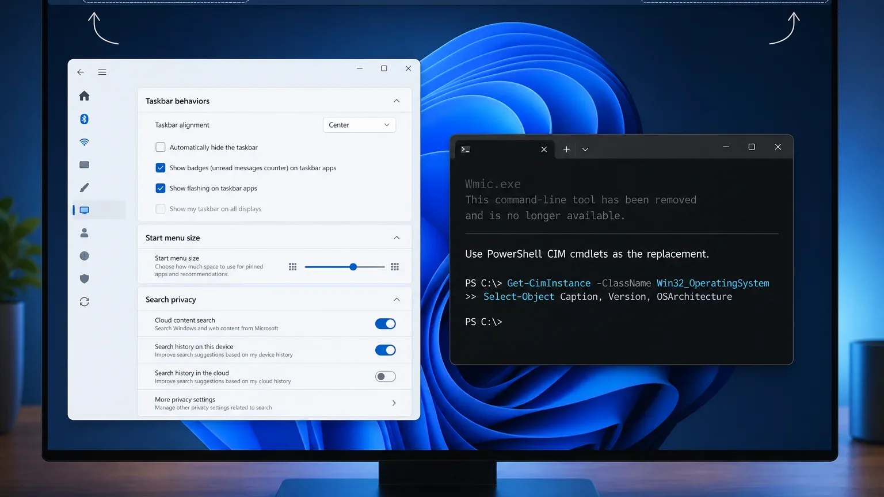This screenshot has height=497, width=884.
Task: Collapse the Taskbar behaviors section
Action: click(397, 101)
